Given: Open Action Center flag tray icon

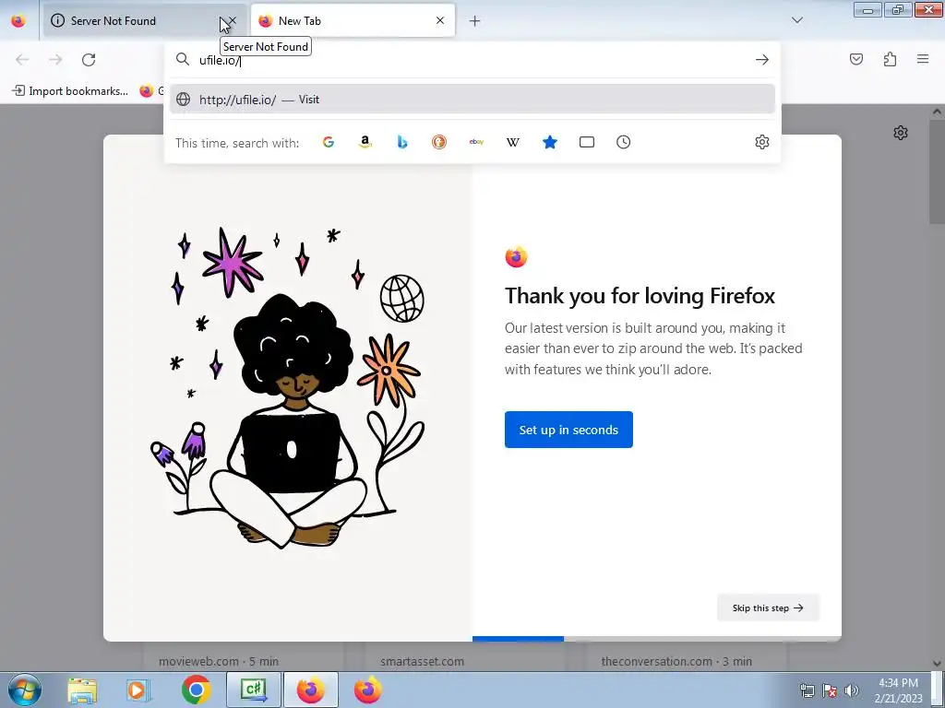Looking at the screenshot, I should [830, 690].
